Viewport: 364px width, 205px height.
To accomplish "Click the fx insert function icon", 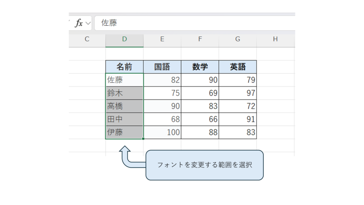I will (x=79, y=23).
